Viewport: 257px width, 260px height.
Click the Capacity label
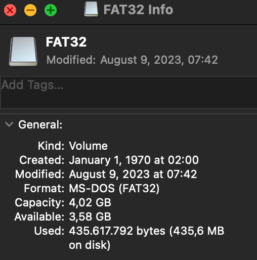(x=39, y=203)
